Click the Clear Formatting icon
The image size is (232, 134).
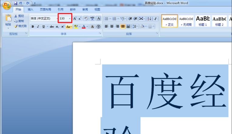[86, 18]
